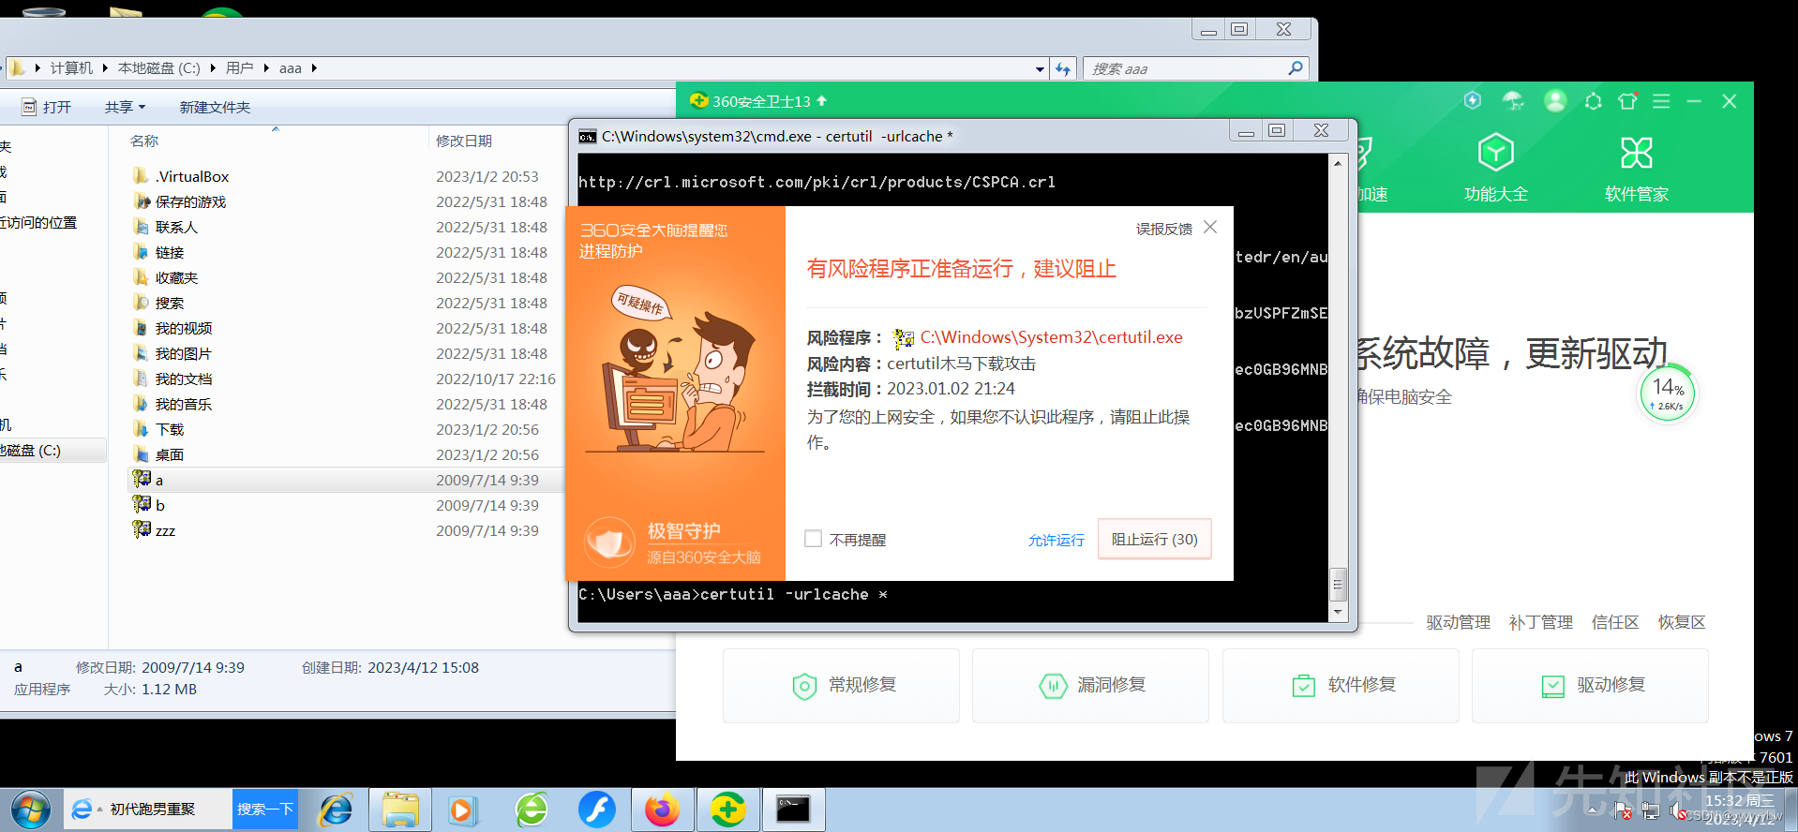This screenshot has width=1798, height=832.
Task: Click the search magnifier icon in Explorer
Action: pyautogui.click(x=1295, y=67)
